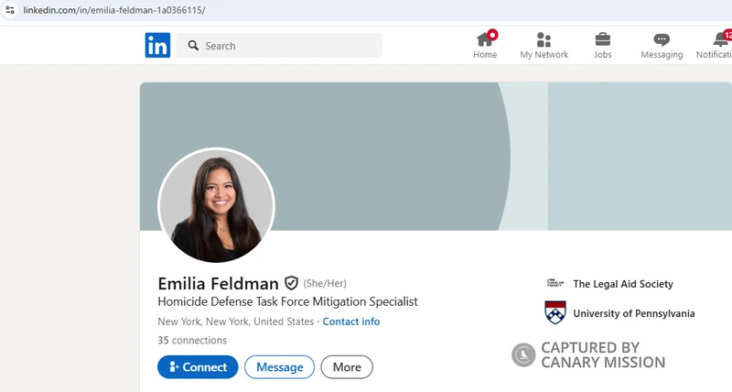Image resolution: width=732 pixels, height=392 pixels.
Task: Open Emilia Feldman's profile photo
Action: [216, 206]
